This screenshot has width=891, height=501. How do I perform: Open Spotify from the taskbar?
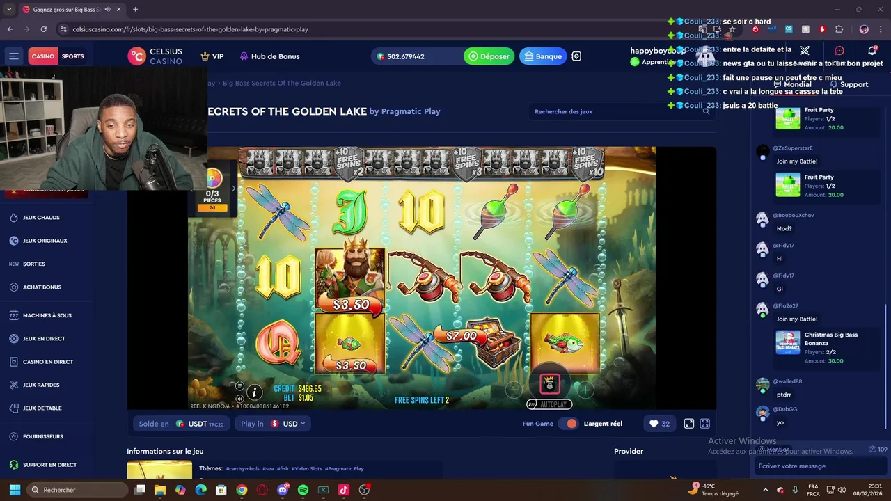(x=303, y=490)
